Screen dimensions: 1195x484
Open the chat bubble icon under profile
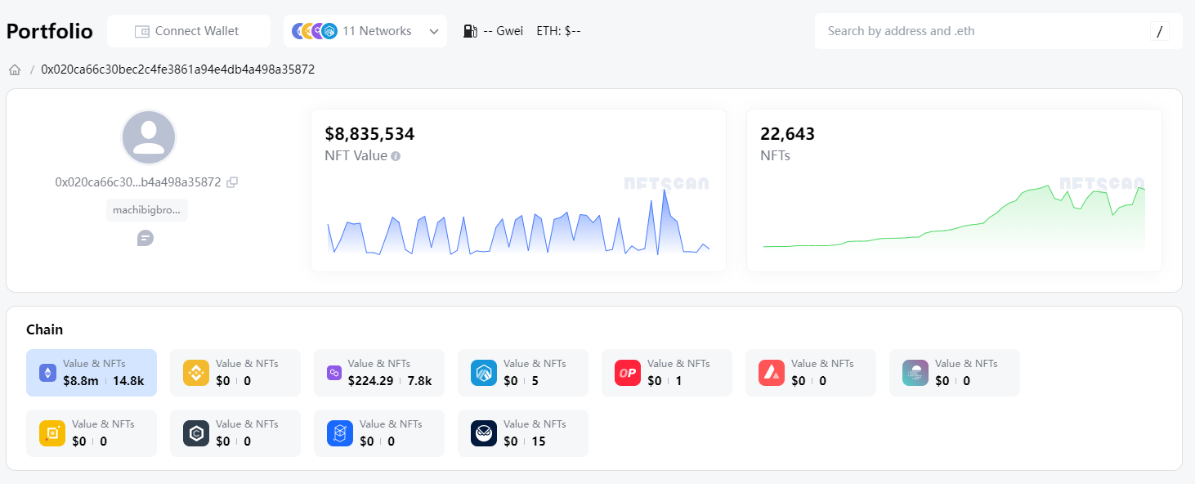pos(145,238)
